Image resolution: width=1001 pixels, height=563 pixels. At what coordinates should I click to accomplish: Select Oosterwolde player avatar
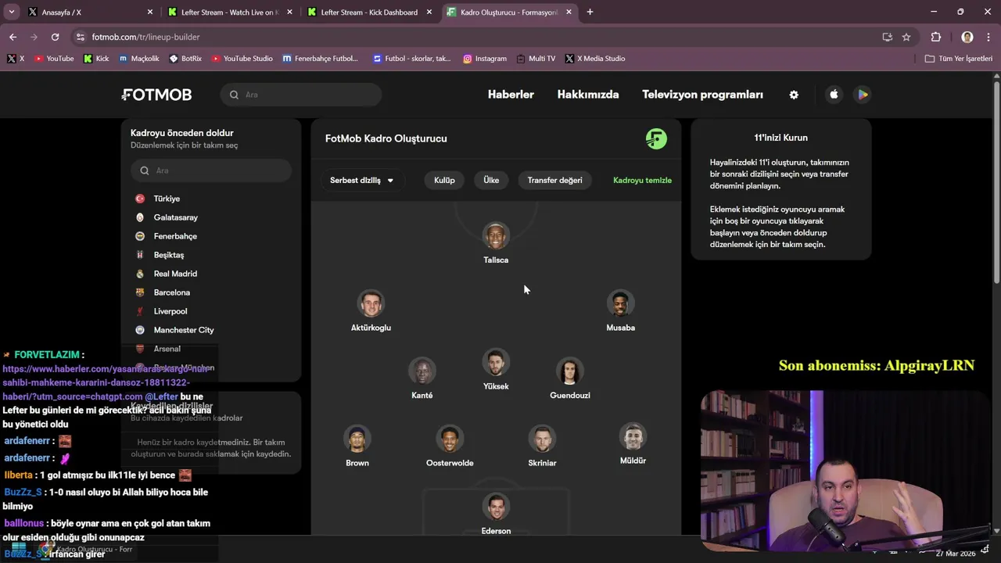pos(450,439)
